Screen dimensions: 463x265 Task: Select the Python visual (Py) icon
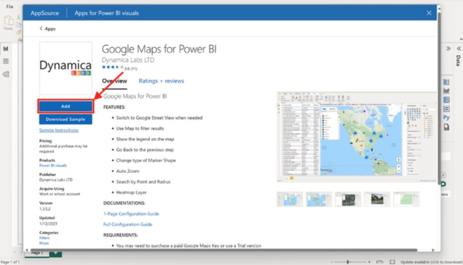click(x=446, y=118)
